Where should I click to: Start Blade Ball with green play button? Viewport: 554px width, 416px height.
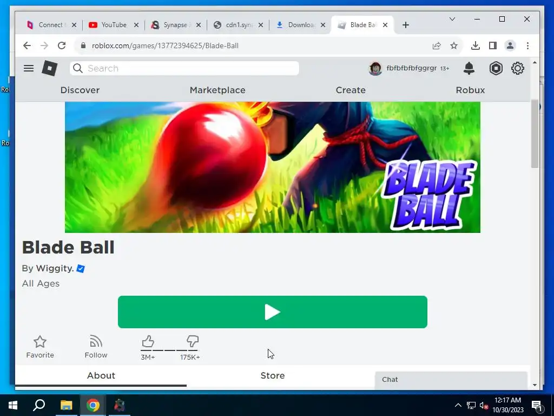tap(273, 312)
